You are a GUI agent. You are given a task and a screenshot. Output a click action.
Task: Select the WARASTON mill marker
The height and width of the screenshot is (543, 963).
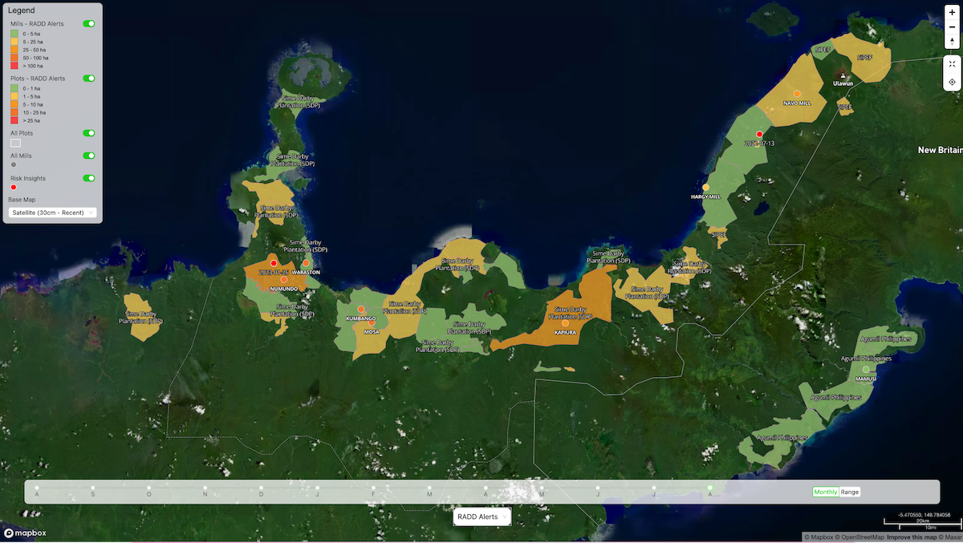[306, 263]
